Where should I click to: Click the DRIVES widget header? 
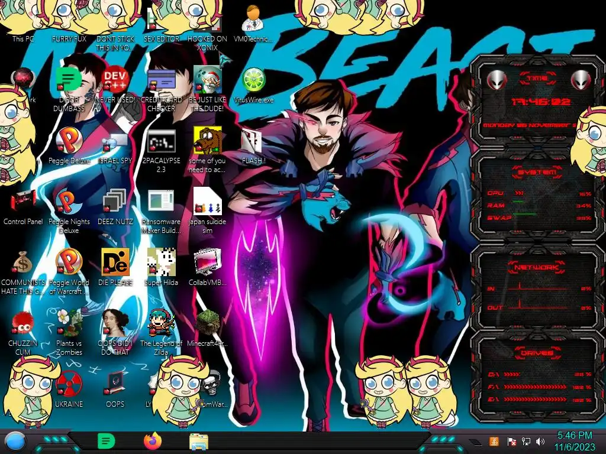[537, 353]
